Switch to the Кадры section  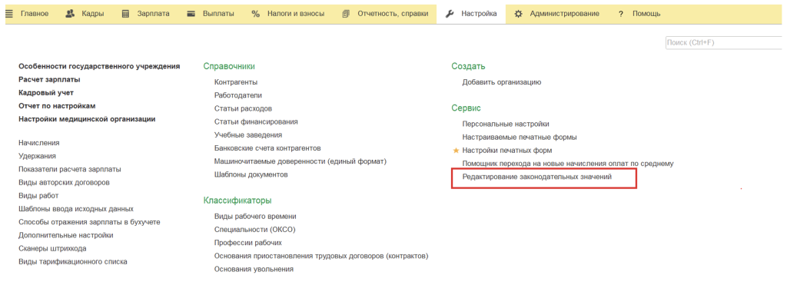93,14
